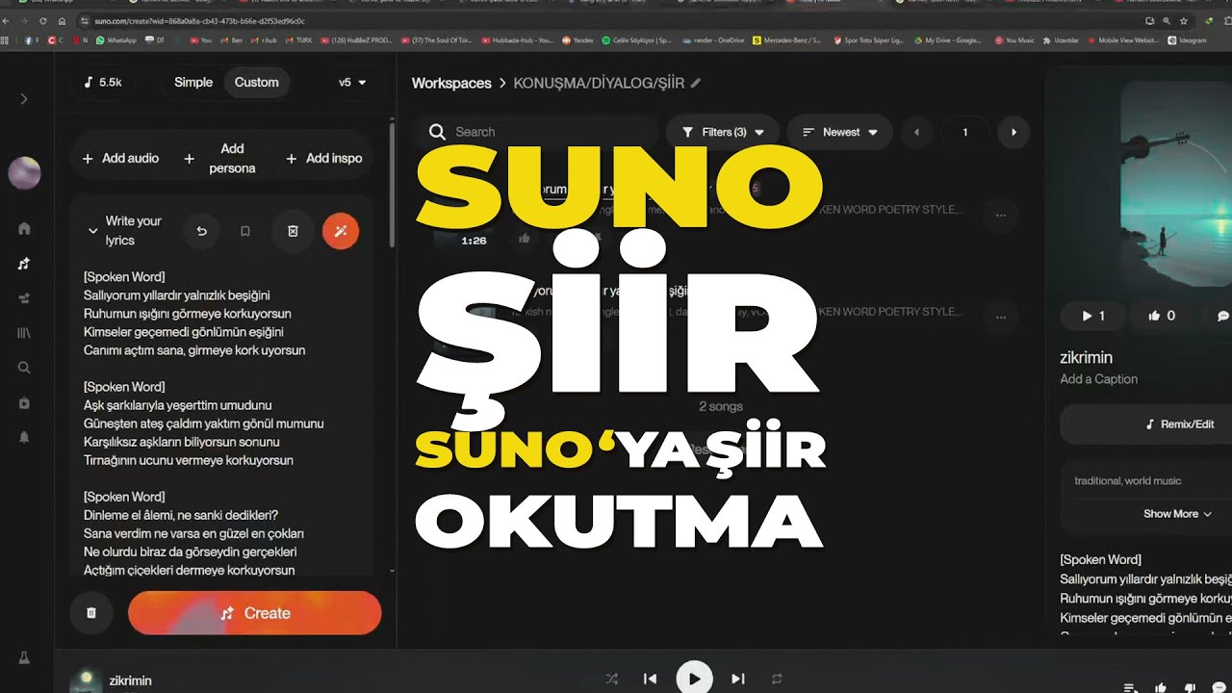The height and width of the screenshot is (693, 1232).
Task: Open the v5 model version dropdown
Action: [352, 83]
